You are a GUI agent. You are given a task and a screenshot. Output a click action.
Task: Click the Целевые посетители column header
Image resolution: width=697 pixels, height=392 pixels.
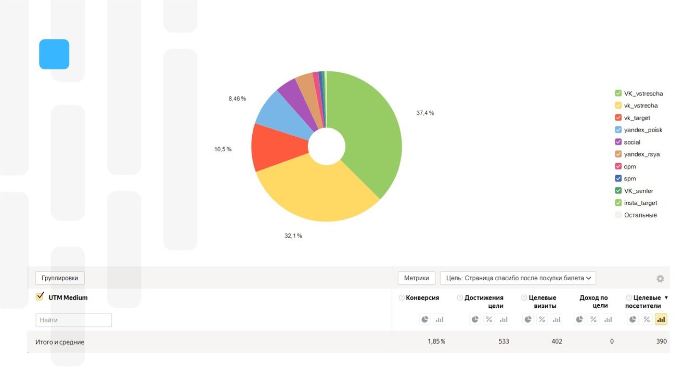click(x=643, y=302)
